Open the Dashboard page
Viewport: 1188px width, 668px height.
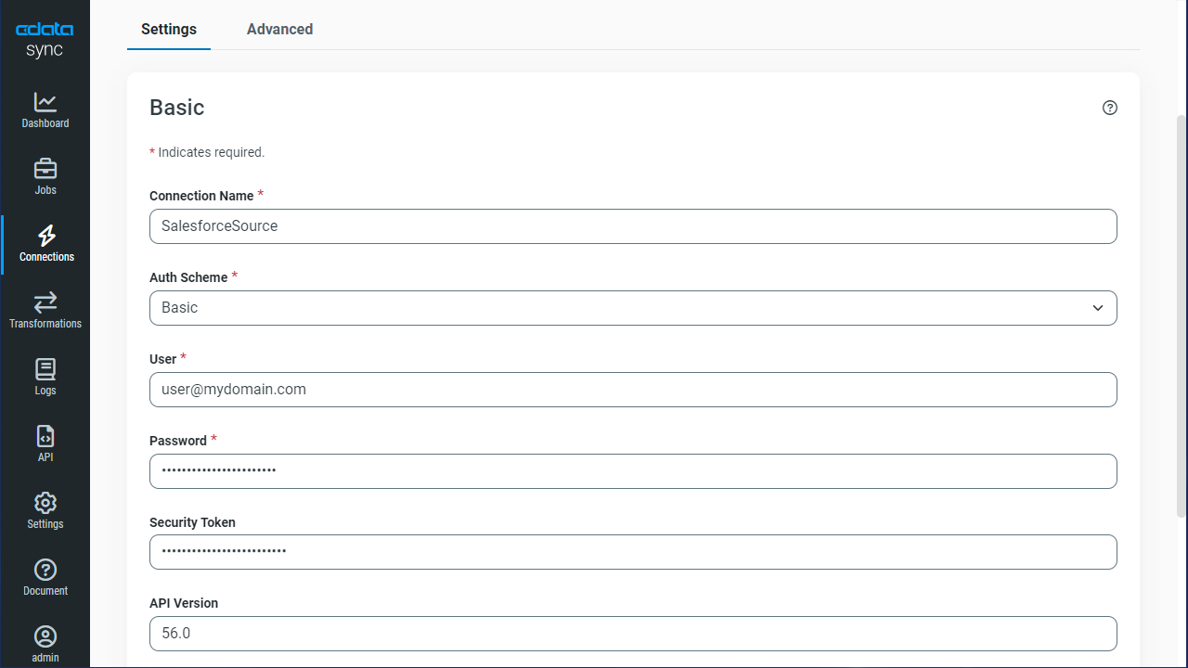(x=45, y=107)
